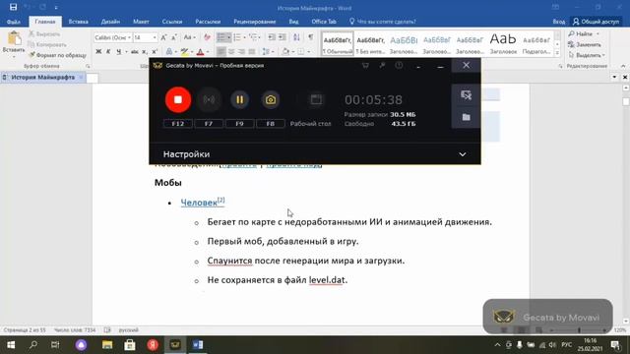Open the taskbar search magnifier
The height and width of the screenshot is (354, 630).
click(x=33, y=345)
